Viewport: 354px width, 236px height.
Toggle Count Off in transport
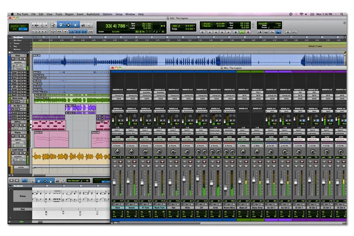click(263, 24)
